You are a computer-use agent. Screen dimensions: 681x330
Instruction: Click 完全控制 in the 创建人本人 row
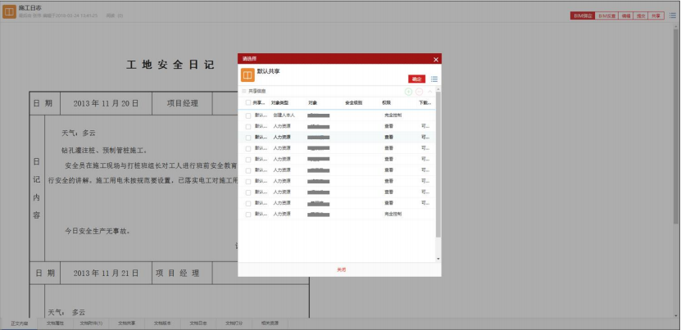click(393, 115)
